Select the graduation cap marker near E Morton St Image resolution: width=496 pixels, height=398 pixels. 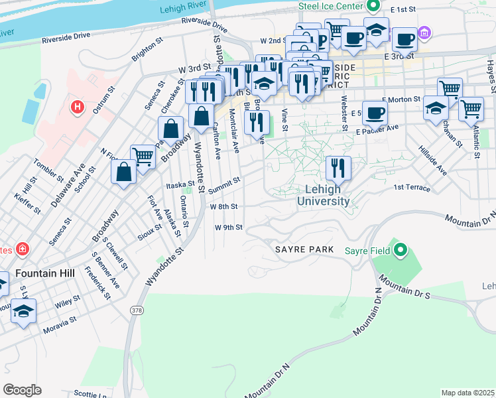pyautogui.click(x=436, y=109)
